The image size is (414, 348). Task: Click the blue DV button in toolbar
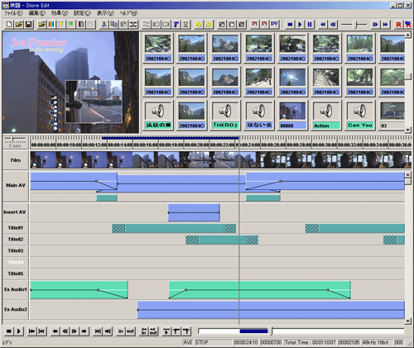[274, 24]
